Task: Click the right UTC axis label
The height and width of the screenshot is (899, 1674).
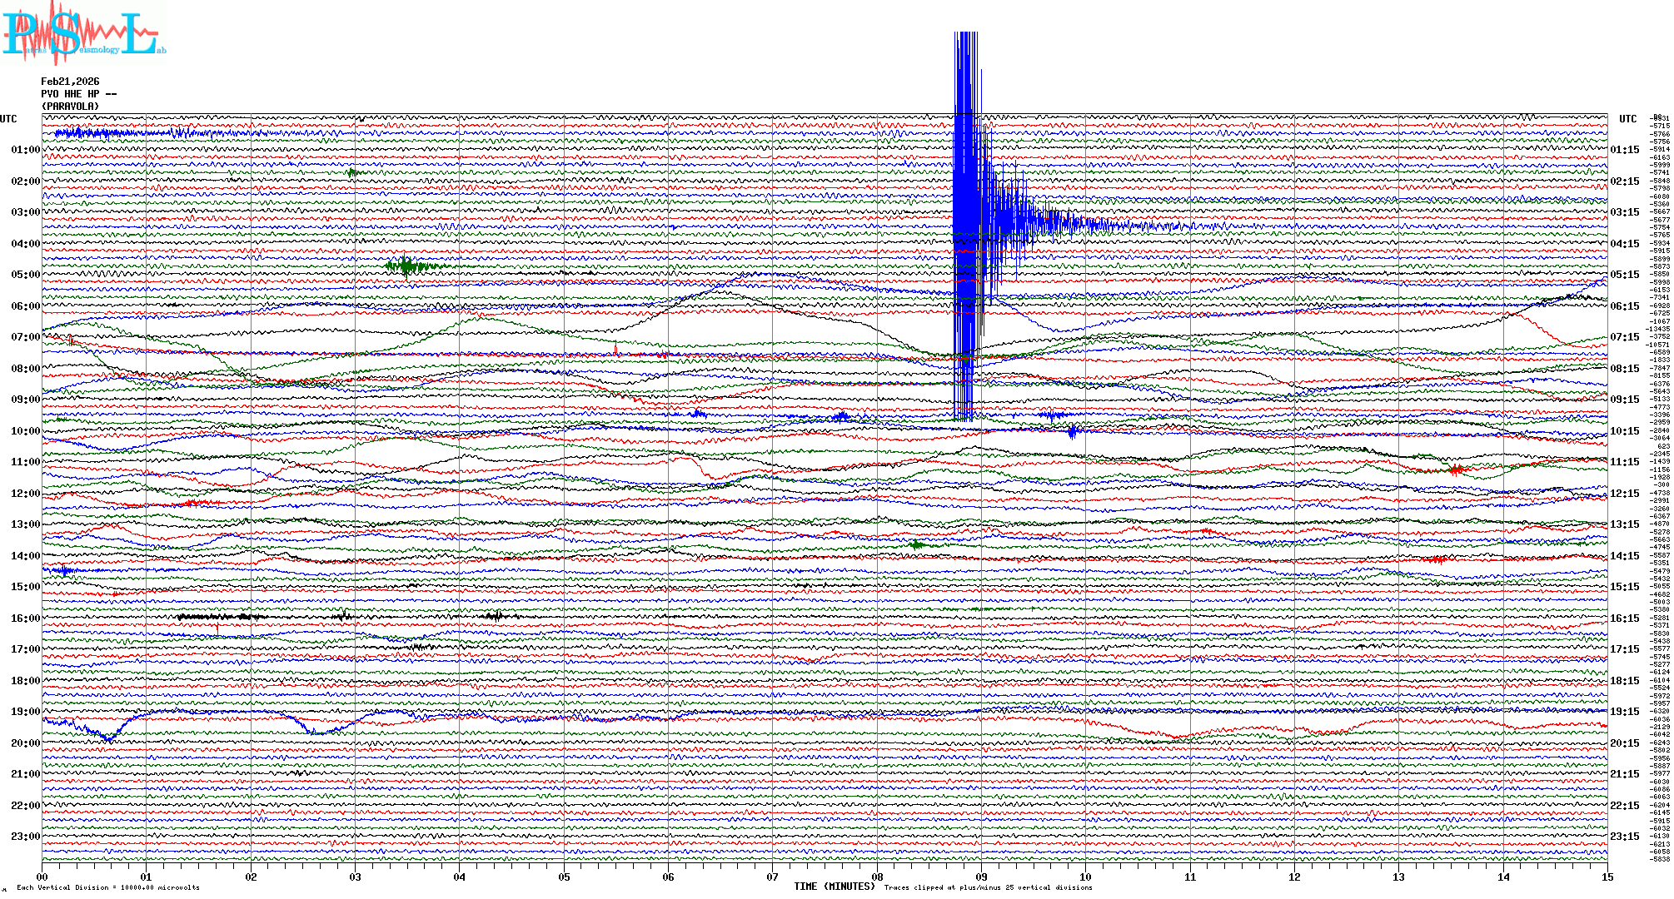Action: pyautogui.click(x=1627, y=119)
